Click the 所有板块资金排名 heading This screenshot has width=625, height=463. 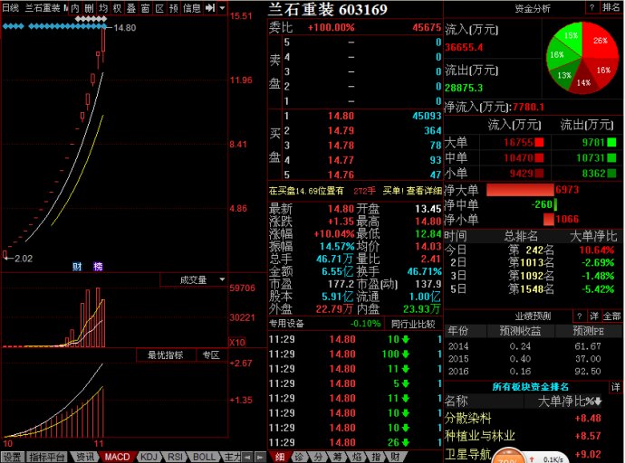pyautogui.click(x=530, y=387)
